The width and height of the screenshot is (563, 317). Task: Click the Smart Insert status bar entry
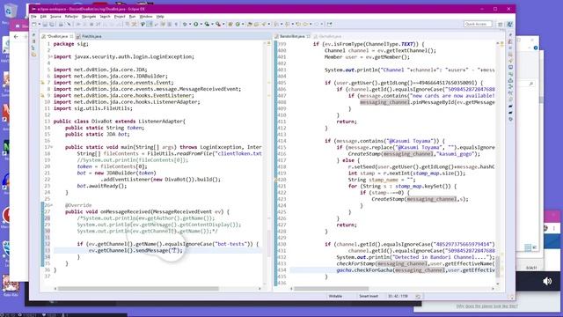(x=369, y=296)
